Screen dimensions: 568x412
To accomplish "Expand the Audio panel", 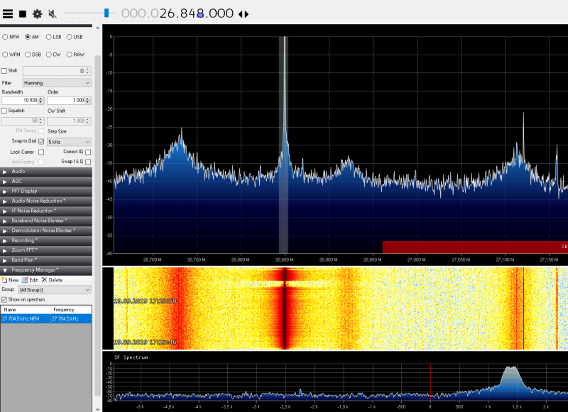I will pyautogui.click(x=46, y=172).
